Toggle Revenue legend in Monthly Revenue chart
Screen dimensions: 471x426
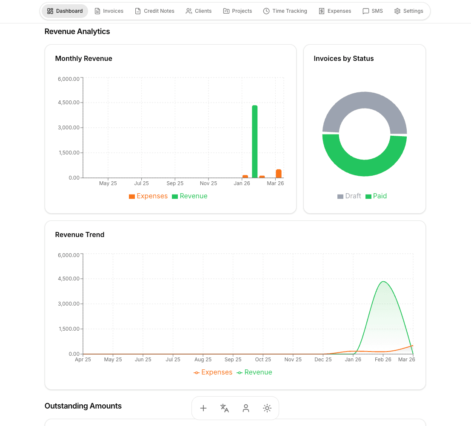(189, 196)
